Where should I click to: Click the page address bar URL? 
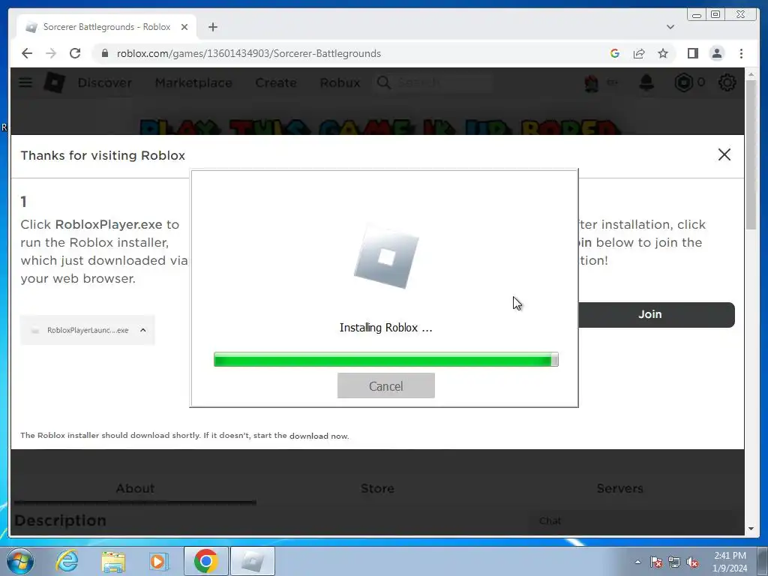(x=249, y=53)
